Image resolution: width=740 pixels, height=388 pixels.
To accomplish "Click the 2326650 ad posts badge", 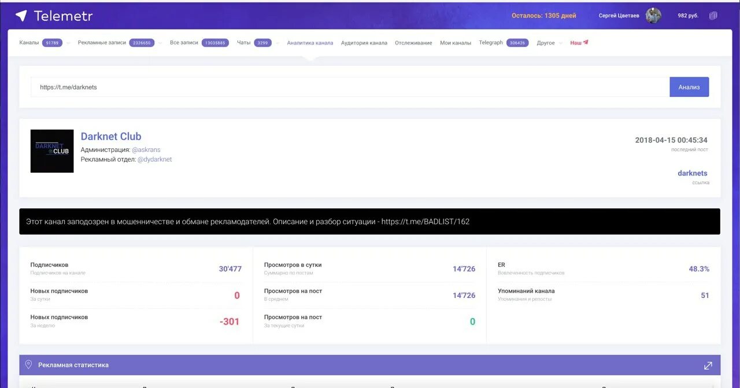I will point(142,43).
